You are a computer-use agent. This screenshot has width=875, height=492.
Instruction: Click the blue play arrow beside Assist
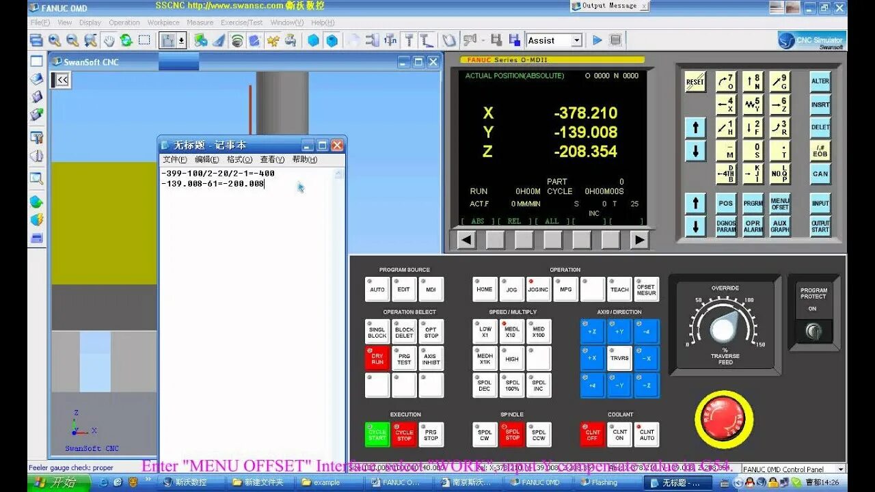tap(597, 40)
